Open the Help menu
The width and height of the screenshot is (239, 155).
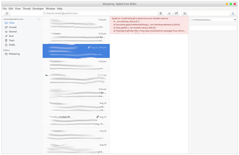[x=60, y=9]
